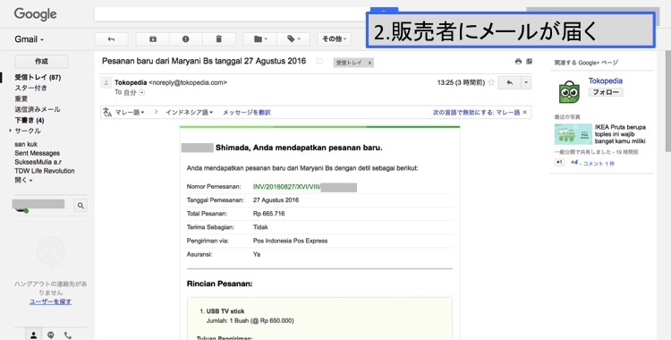Select the hangouts phone calls tab
This screenshot has height=340, width=671.
(68, 335)
